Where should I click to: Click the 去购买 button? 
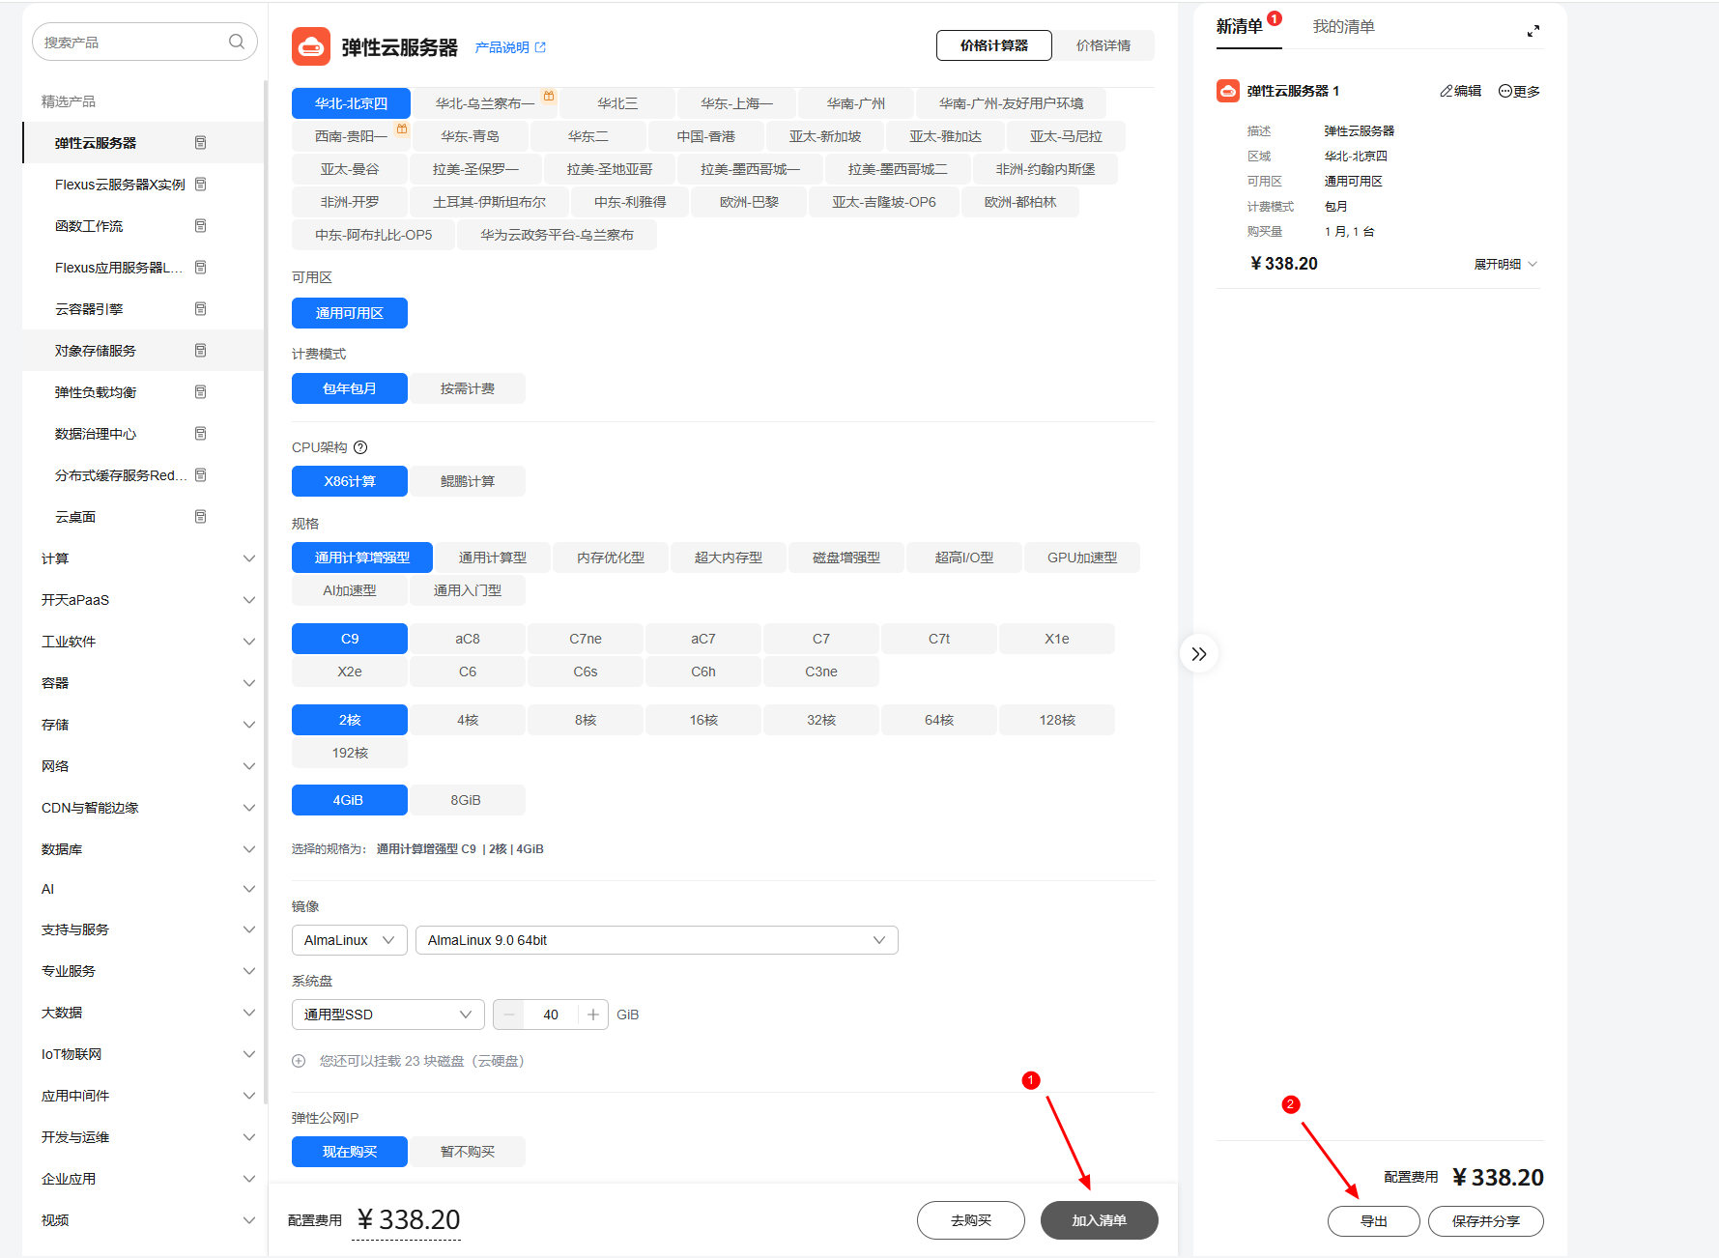pos(971,1220)
